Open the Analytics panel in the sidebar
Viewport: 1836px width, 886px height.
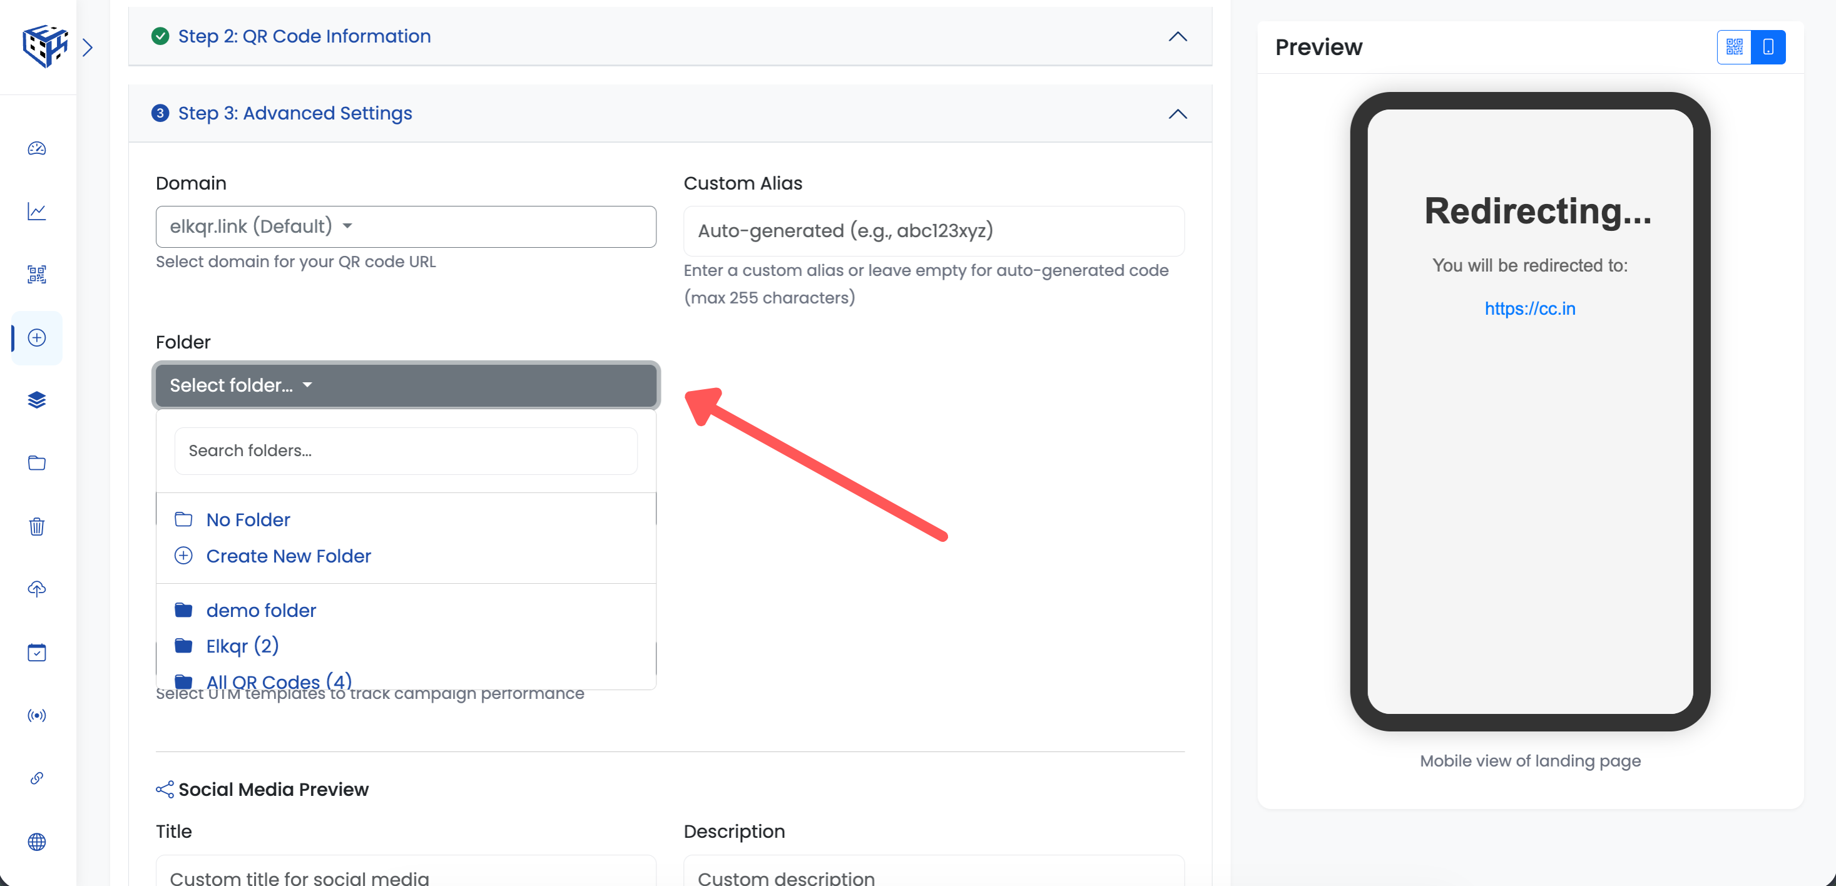tap(36, 211)
